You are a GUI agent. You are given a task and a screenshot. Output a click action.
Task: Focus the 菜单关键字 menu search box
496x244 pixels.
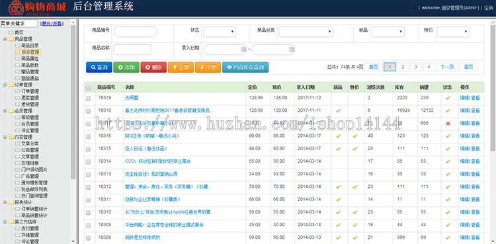point(19,23)
